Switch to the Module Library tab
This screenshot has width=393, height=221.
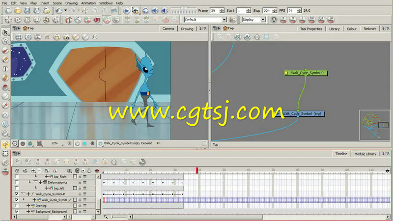tap(365, 154)
